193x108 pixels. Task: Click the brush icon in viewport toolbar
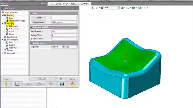point(97,8)
